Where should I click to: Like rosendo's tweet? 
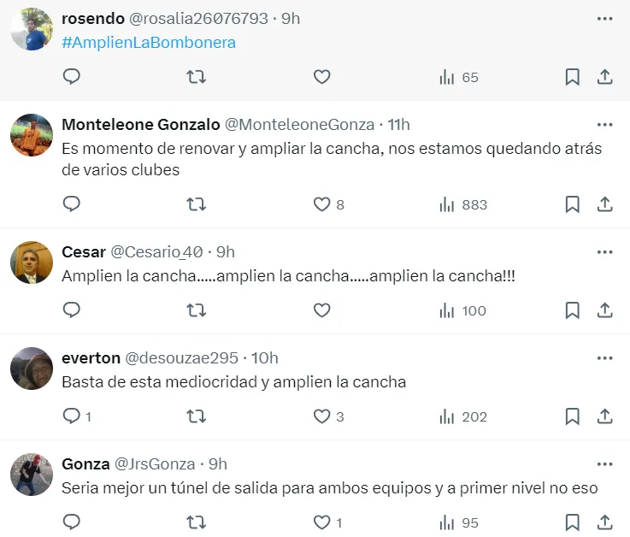coord(321,77)
